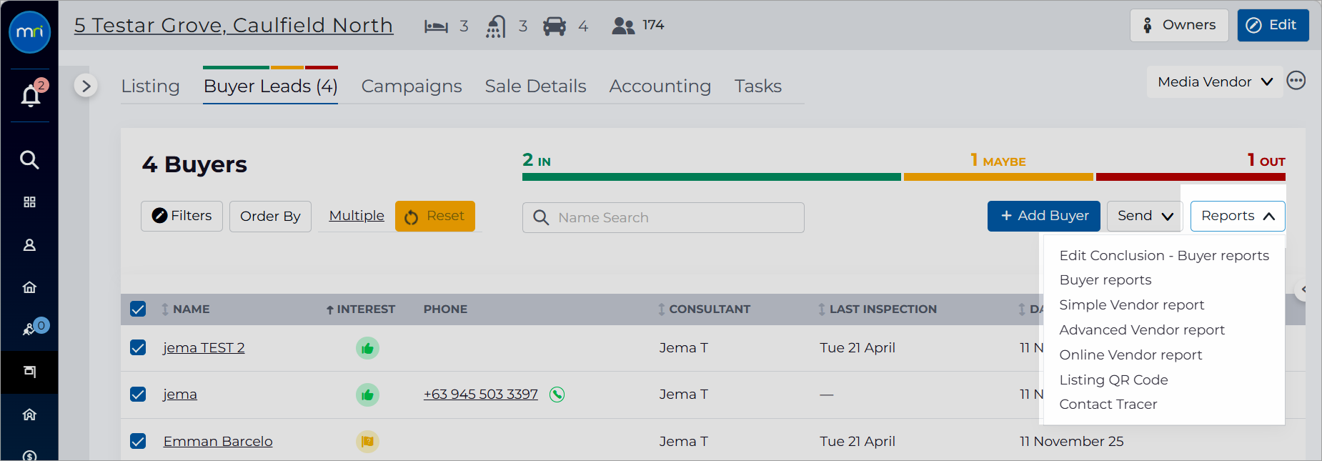The image size is (1322, 461).
Task: Open the sidebar search magnifier
Action: (29, 159)
